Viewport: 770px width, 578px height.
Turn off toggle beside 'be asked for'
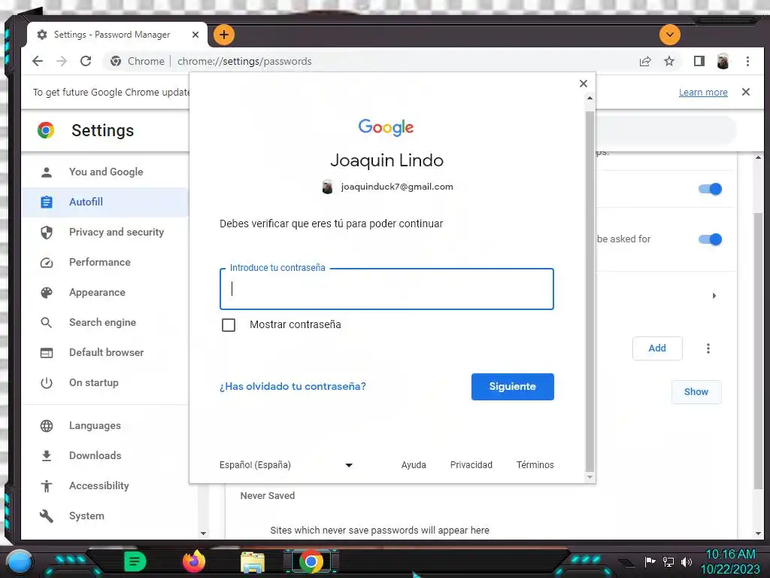710,239
